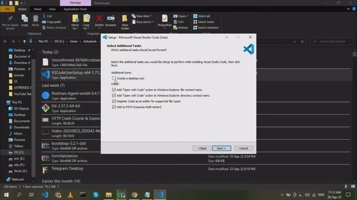Click the up directory arrow in Explorer

tap(25, 42)
